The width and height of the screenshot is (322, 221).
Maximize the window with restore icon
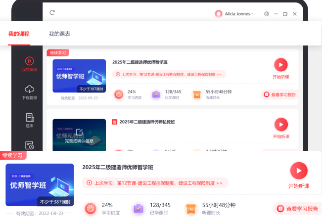pos(285,14)
